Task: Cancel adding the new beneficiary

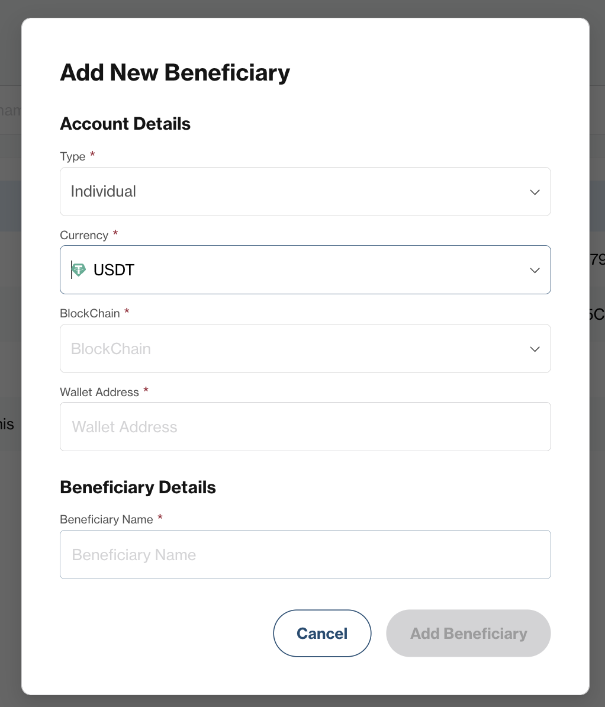Action: point(322,633)
